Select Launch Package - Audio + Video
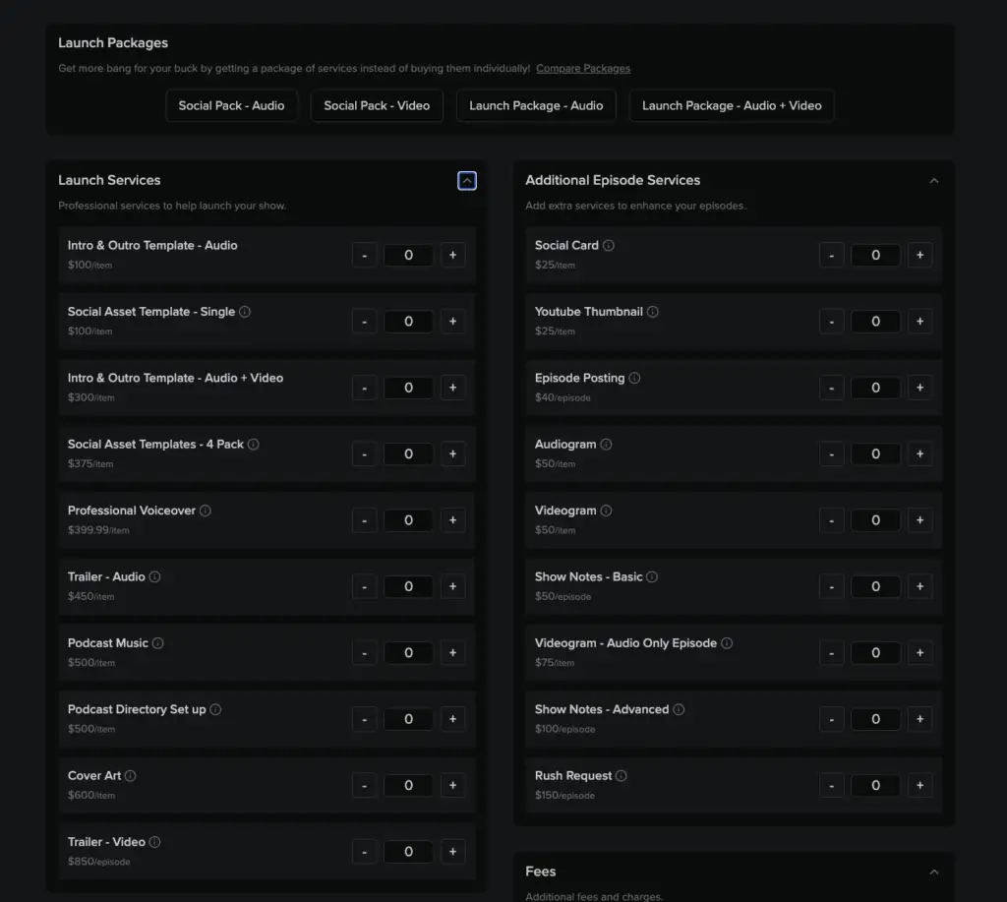Screen dimensions: 1007x902 [732, 105]
